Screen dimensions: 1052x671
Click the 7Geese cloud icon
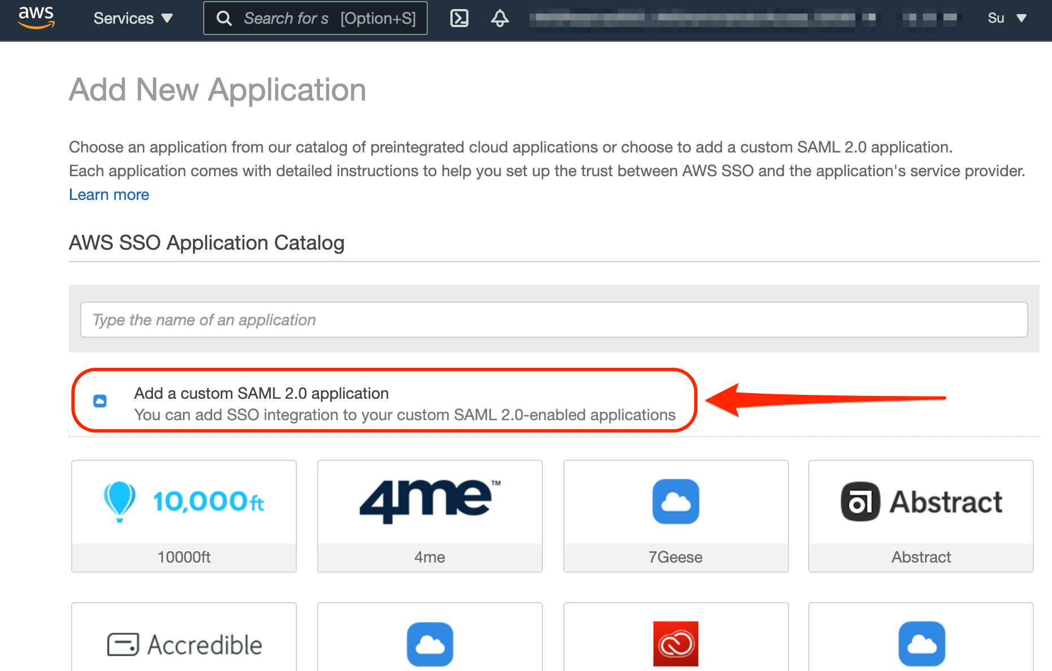tap(676, 502)
